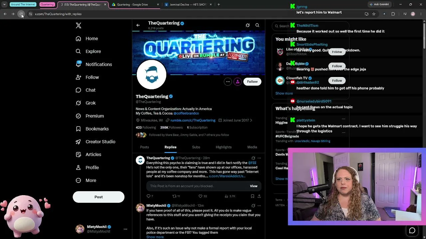Open rumble.com/c/TheQuartering link
The height and width of the screenshot is (239, 426).
click(193, 120)
